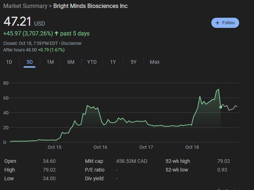Click the Follow button
Screen dimensions: 254x190
click(225, 23)
